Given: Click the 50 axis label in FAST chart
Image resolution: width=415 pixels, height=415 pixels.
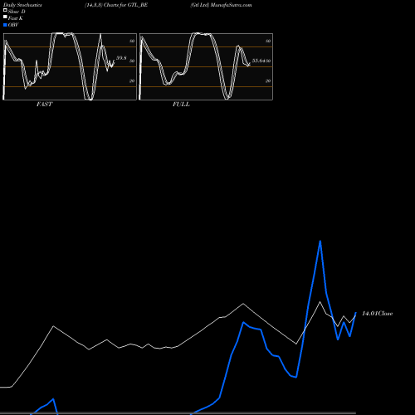Looking at the screenshot, I should (132, 61).
